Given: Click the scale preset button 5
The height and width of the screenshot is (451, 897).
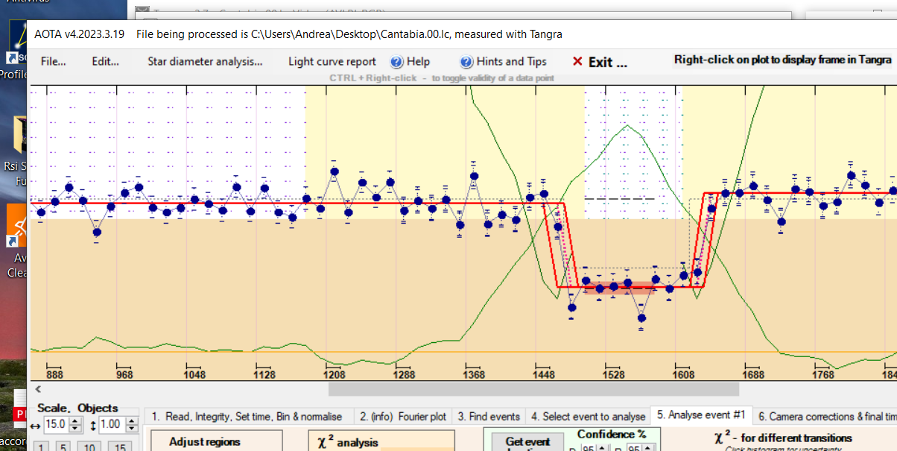Looking at the screenshot, I should (x=63, y=447).
